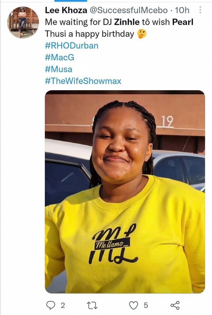212x315 pixels.
Task: Open the three-dot more options menu
Action: 200,10
